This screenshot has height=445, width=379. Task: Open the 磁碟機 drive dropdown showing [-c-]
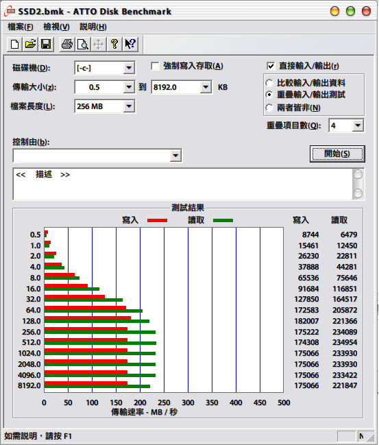coord(129,68)
